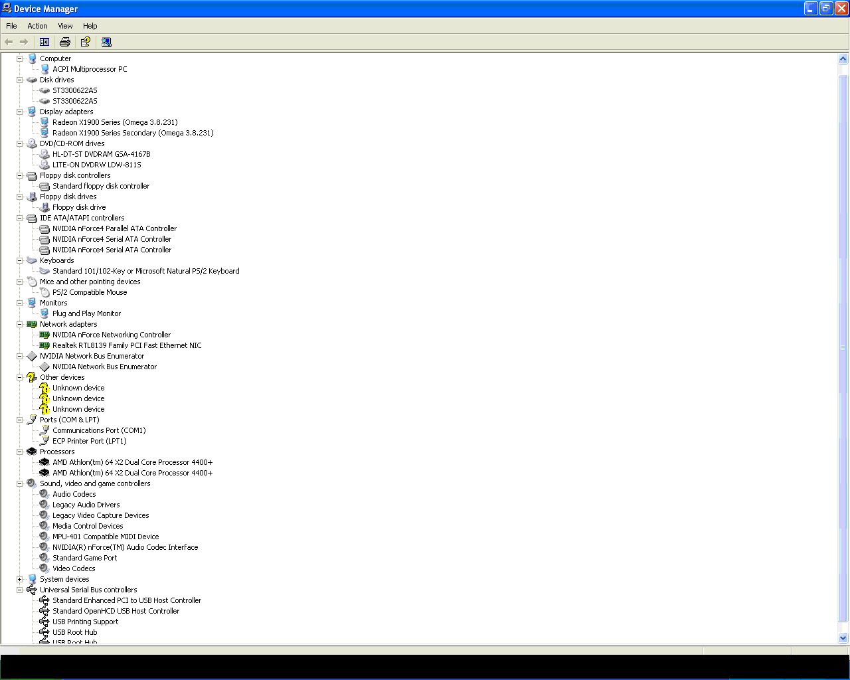850x680 pixels.
Task: Click the Plug and Play Monitor icon
Action: pyautogui.click(x=44, y=313)
